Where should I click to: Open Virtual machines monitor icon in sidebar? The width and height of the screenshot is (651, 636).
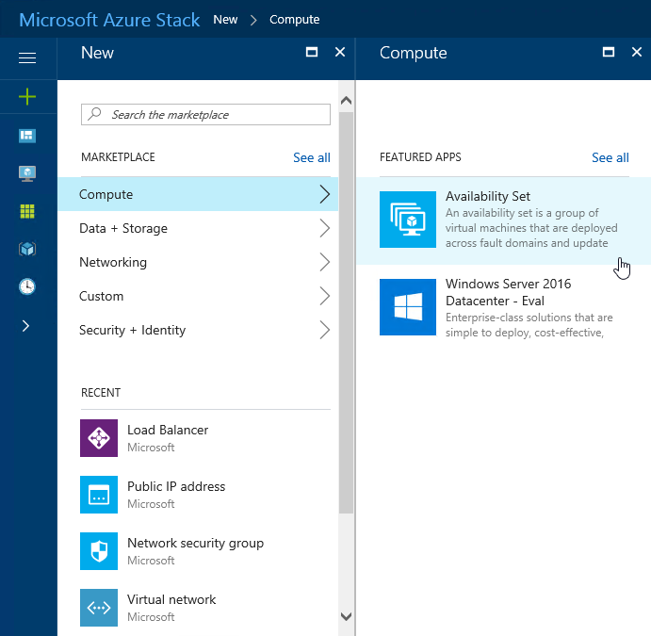[27, 173]
